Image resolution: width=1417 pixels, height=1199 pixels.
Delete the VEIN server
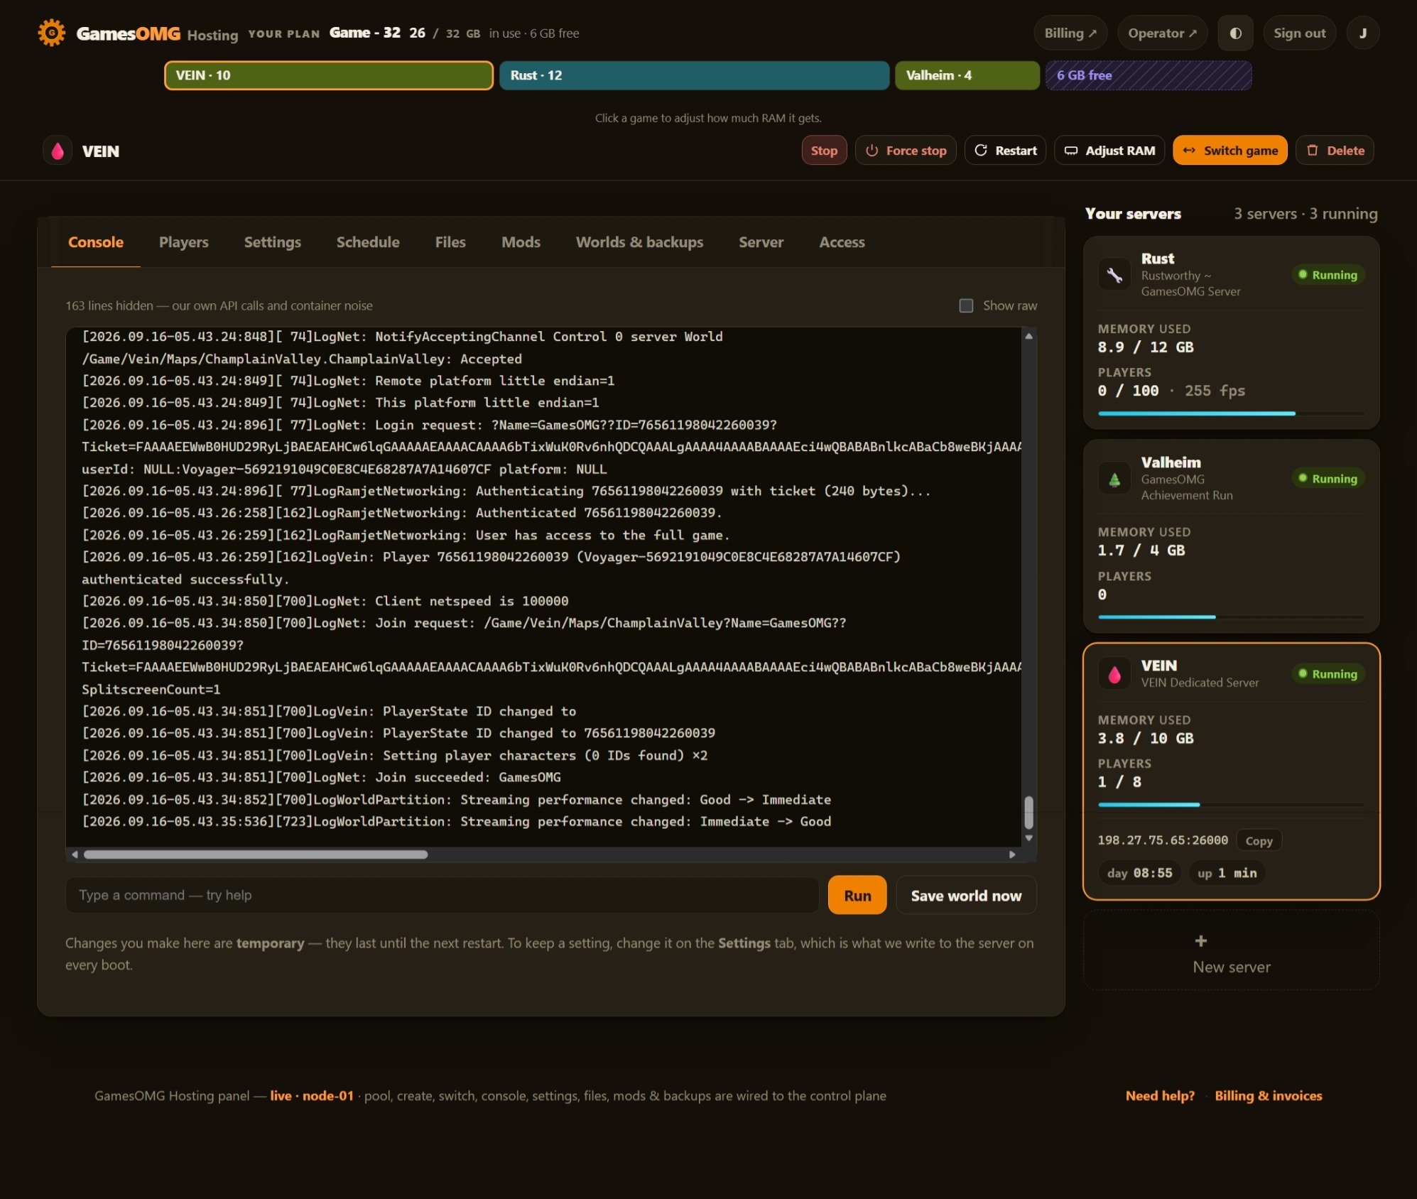point(1335,151)
